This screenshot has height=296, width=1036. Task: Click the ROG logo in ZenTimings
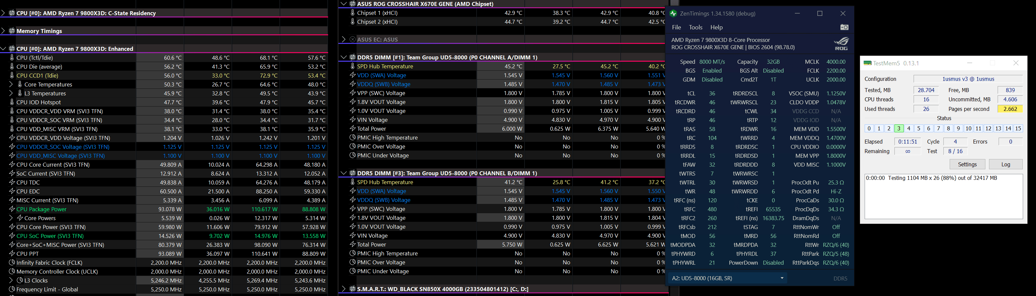842,43
